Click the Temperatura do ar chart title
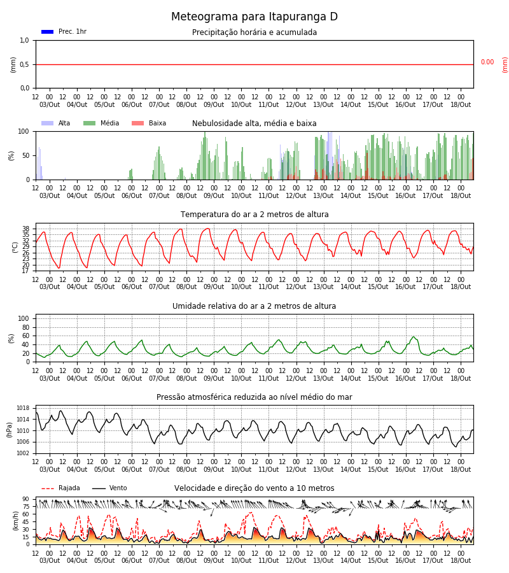This screenshot has height=573, width=509. (x=254, y=214)
